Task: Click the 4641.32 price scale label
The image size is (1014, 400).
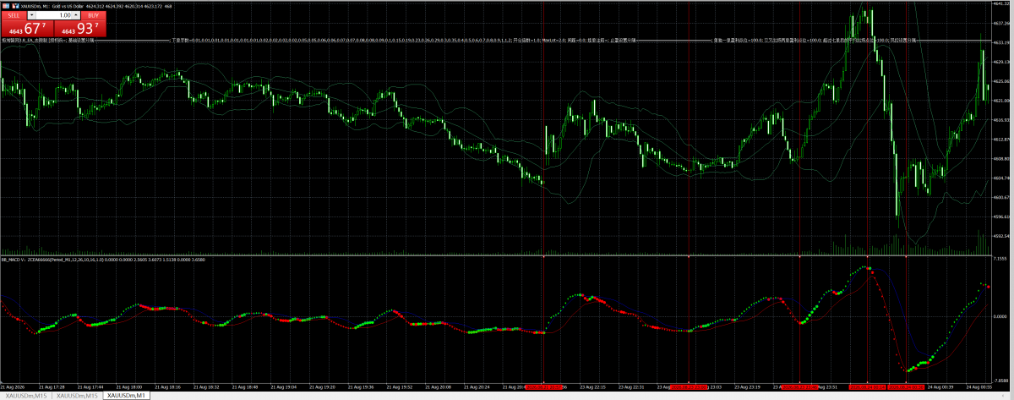Action: [x=1002, y=4]
